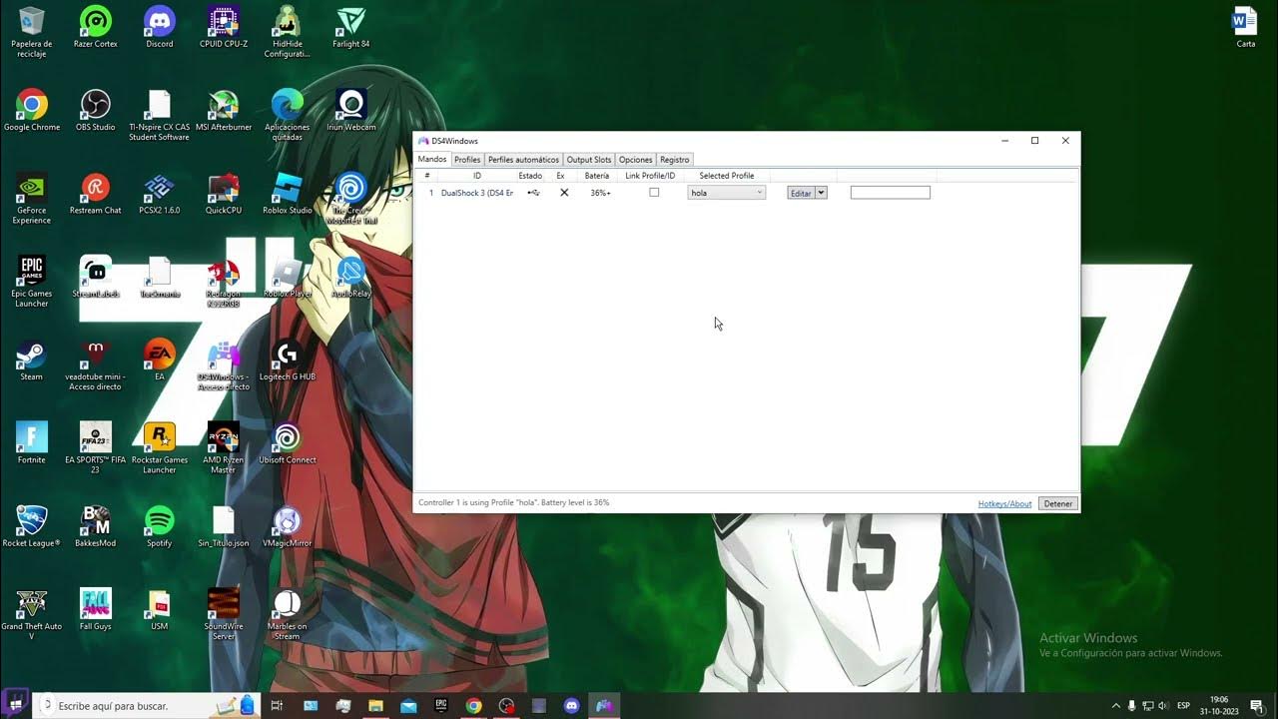Open the notification center icon
The height and width of the screenshot is (719, 1278).
(x=1257, y=706)
